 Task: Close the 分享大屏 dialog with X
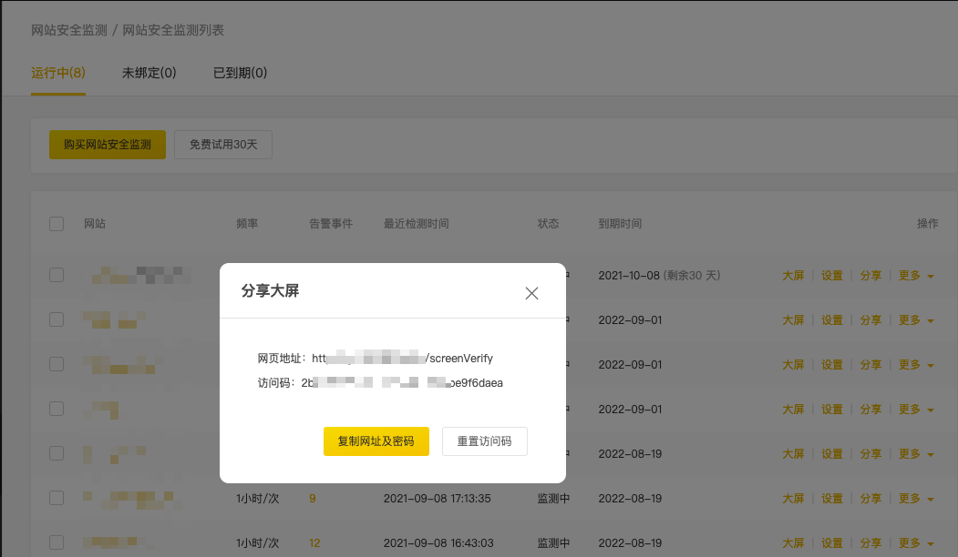click(531, 293)
